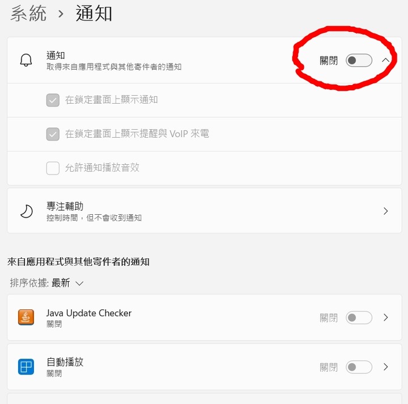Open the 自動播放 entry label
The image size is (408, 404).
click(x=65, y=362)
